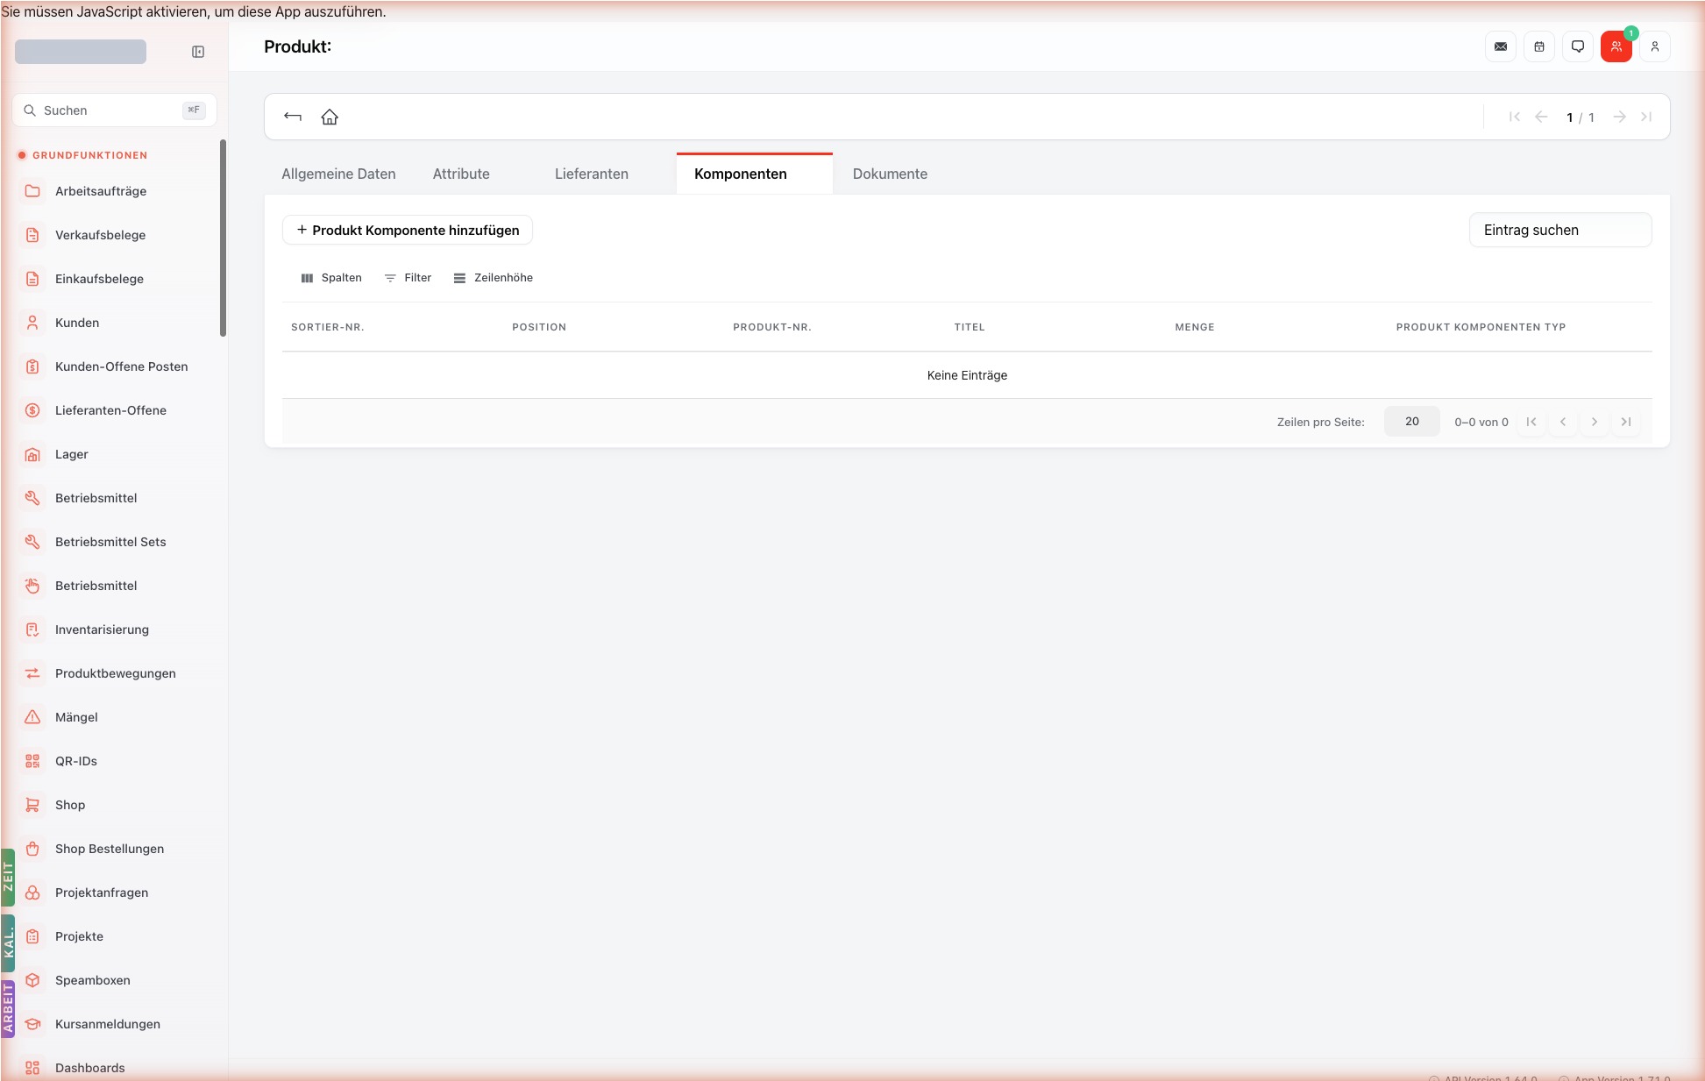Click the purple ARBEIT side tab
Screen dimensions: 1705x1081
pyautogui.click(x=8, y=1009)
